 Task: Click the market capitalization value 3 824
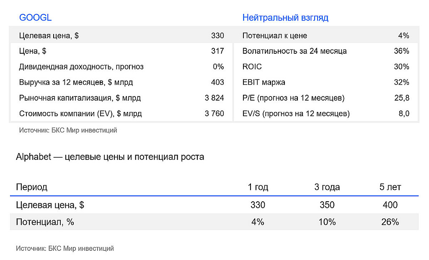pyautogui.click(x=214, y=98)
